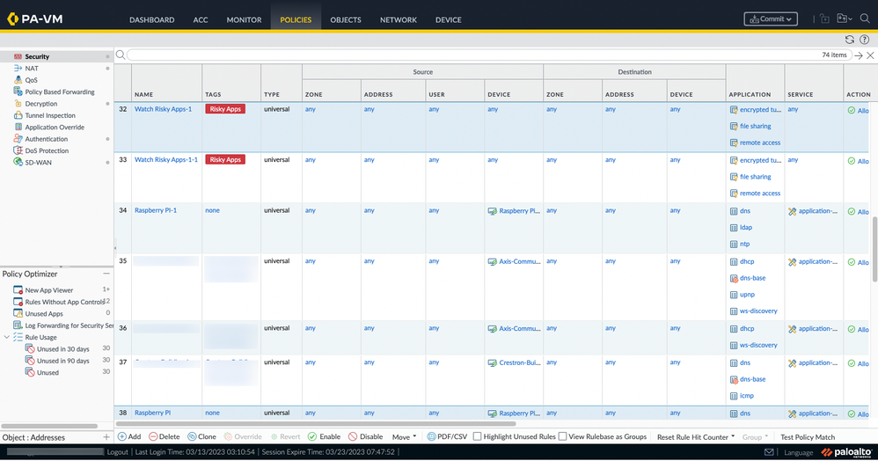Open the Move dropdown in the bottom toolbar
The width and height of the screenshot is (878, 461).
[405, 436]
